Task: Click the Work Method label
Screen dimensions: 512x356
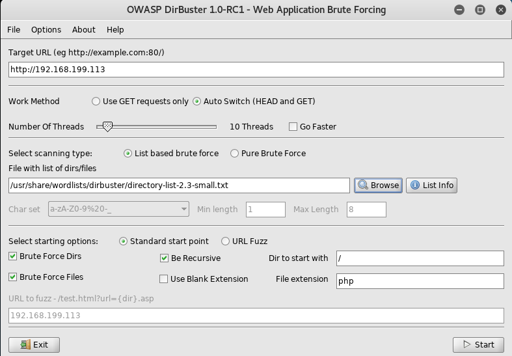Action: point(34,102)
